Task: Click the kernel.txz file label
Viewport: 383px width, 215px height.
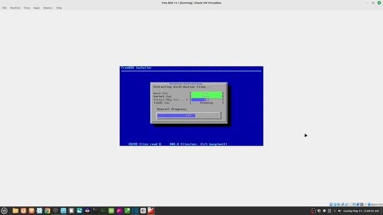Action: 162,97
